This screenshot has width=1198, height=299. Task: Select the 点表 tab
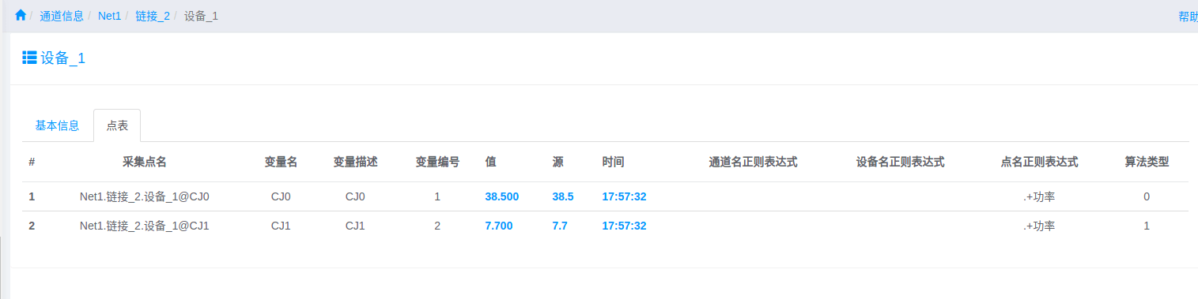(x=117, y=125)
